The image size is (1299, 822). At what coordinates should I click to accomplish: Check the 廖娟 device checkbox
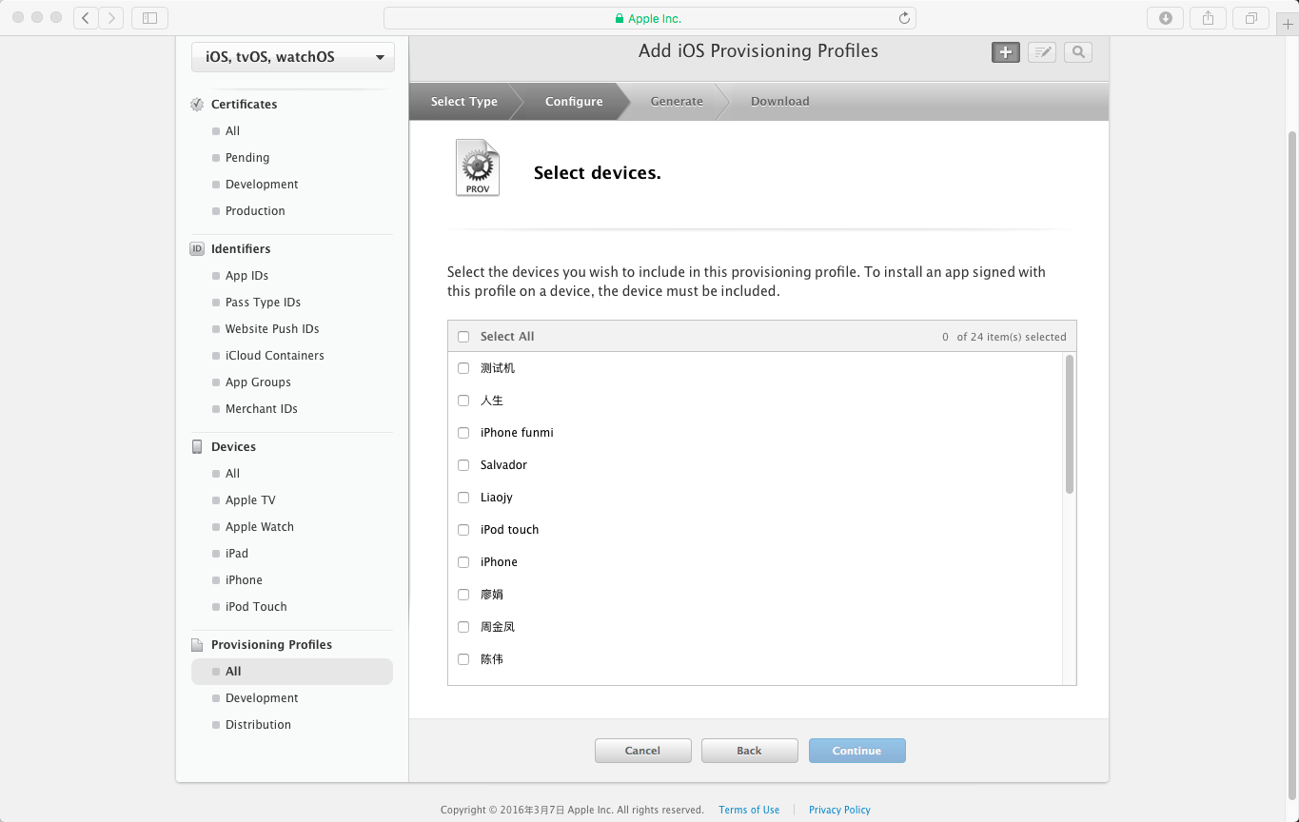(x=463, y=595)
